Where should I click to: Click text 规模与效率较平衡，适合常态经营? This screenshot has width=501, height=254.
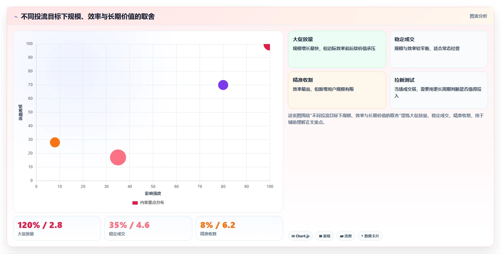coord(427,48)
